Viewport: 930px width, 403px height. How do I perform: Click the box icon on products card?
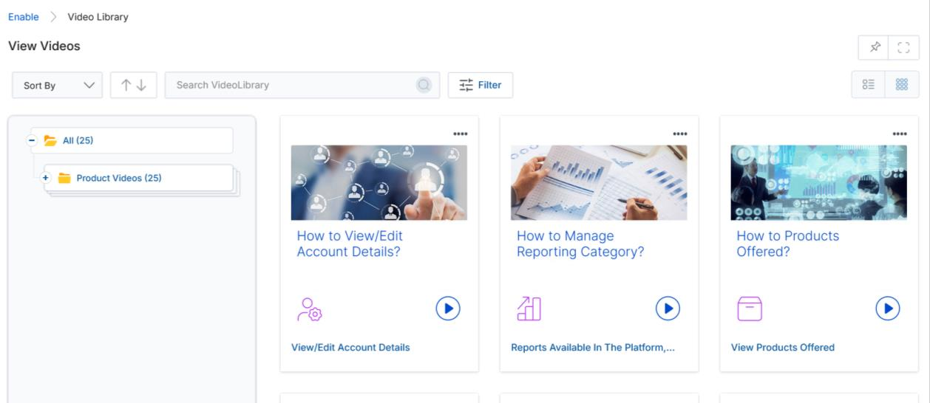pos(749,309)
